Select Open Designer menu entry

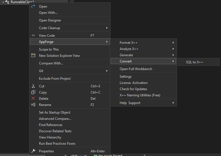tap(70, 20)
